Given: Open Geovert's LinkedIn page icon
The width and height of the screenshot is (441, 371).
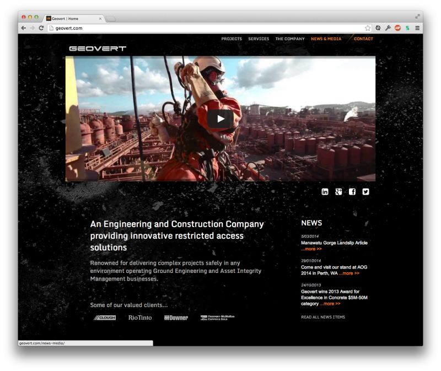Looking at the screenshot, I should [325, 192].
